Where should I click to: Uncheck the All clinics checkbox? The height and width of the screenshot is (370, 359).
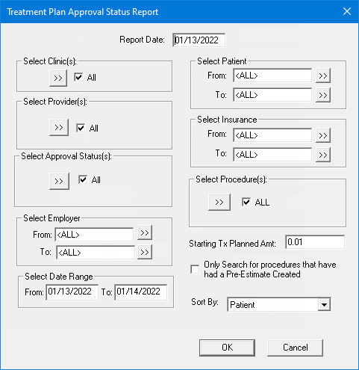click(78, 77)
